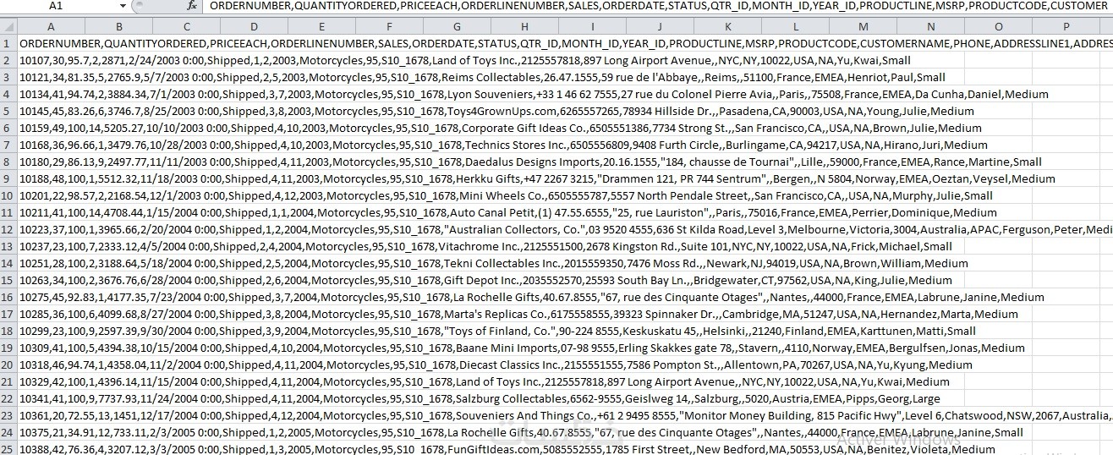Viewport: 1113px width, 455px height.
Task: Select row 23 header
Action: (x=8, y=415)
